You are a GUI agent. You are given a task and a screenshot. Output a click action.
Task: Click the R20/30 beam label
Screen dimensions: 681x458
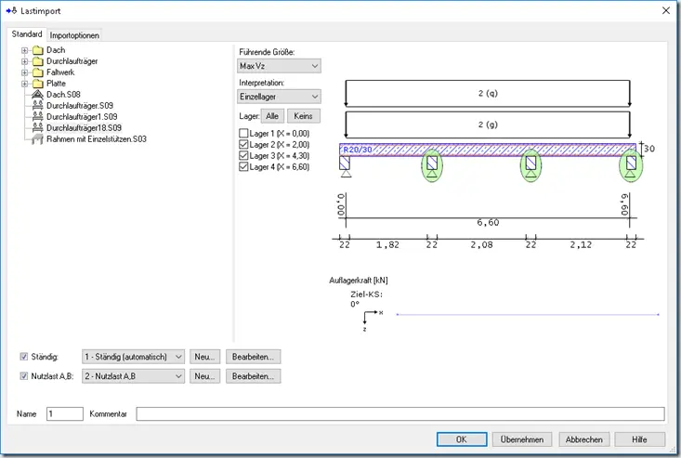click(358, 150)
